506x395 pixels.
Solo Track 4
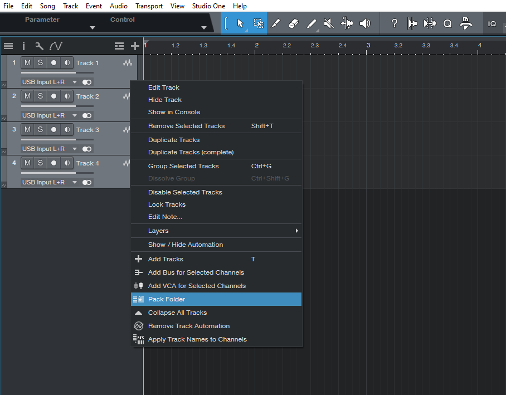40,163
